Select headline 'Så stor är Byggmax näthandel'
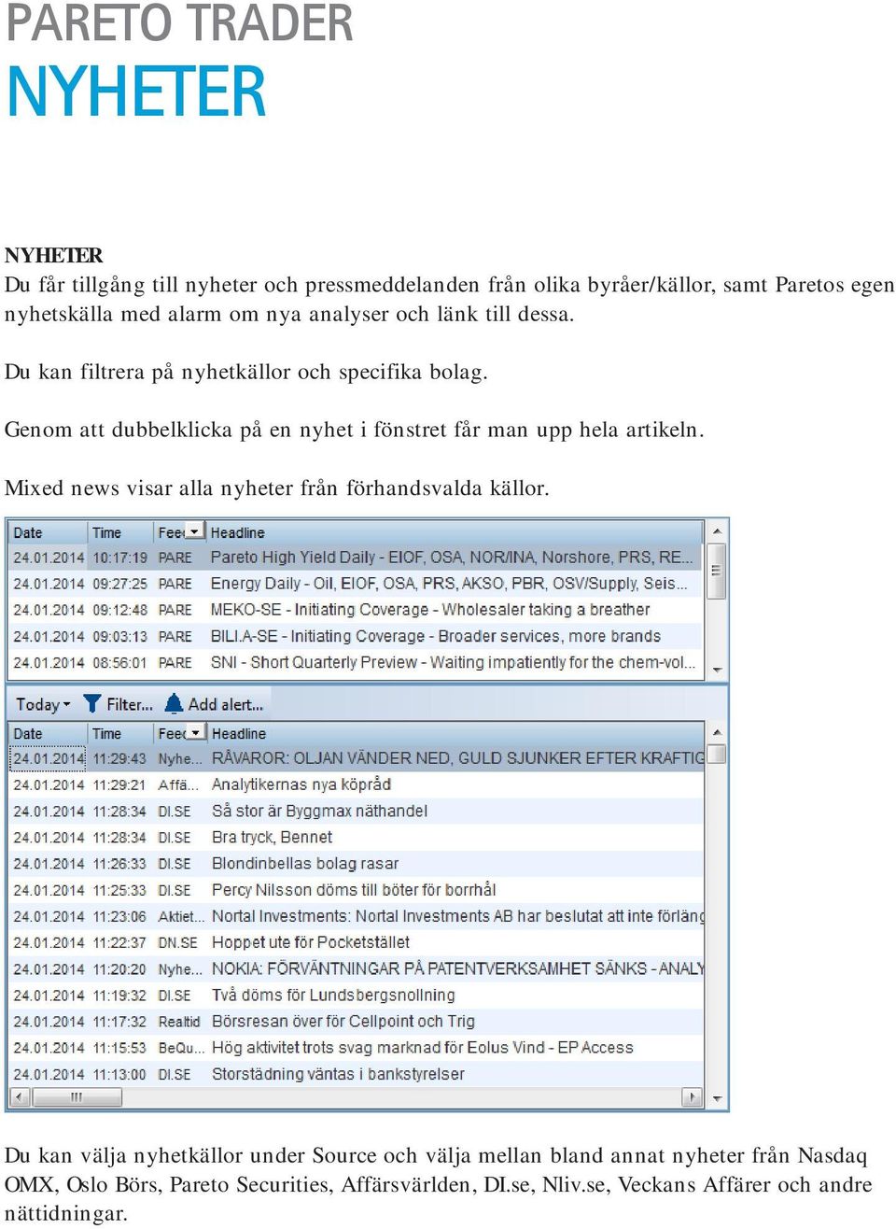 coord(319,811)
